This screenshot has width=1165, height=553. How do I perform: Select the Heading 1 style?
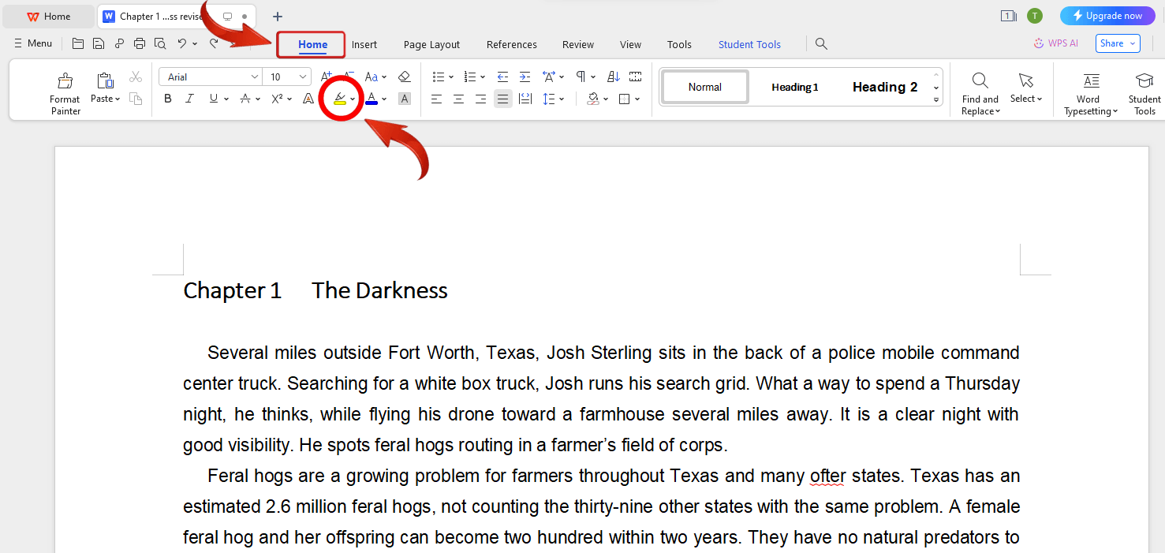click(794, 87)
